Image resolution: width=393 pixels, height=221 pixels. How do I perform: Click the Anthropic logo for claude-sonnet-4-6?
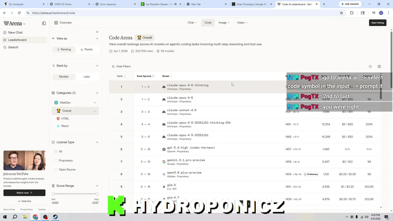click(x=164, y=112)
